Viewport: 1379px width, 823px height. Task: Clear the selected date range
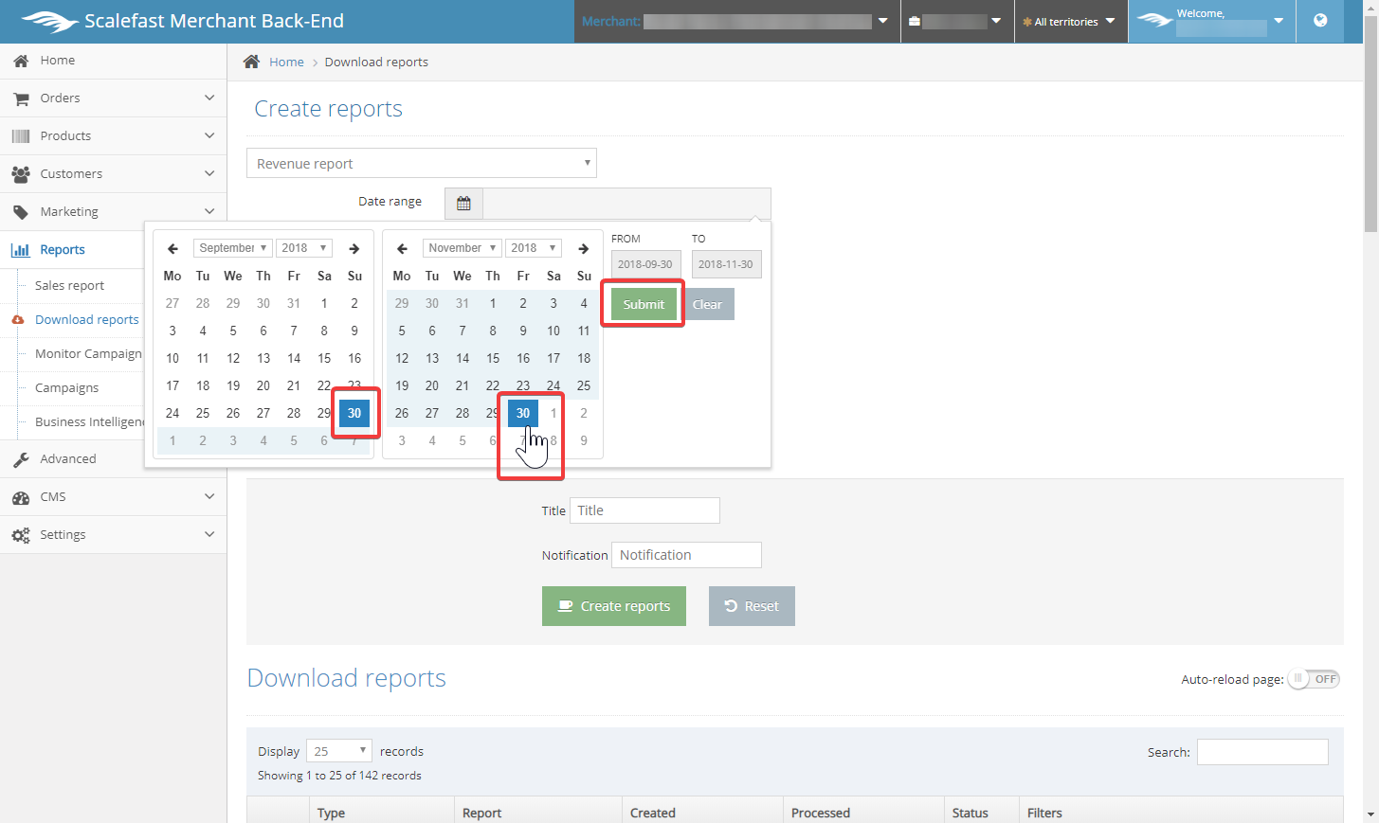coord(707,304)
